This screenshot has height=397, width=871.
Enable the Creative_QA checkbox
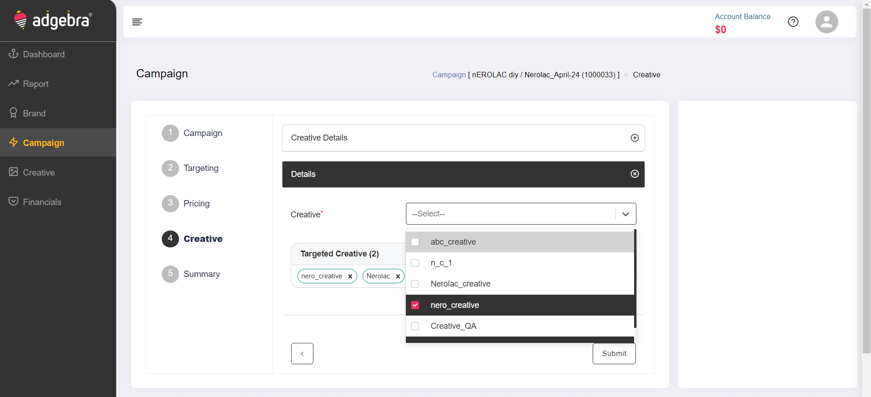415,326
